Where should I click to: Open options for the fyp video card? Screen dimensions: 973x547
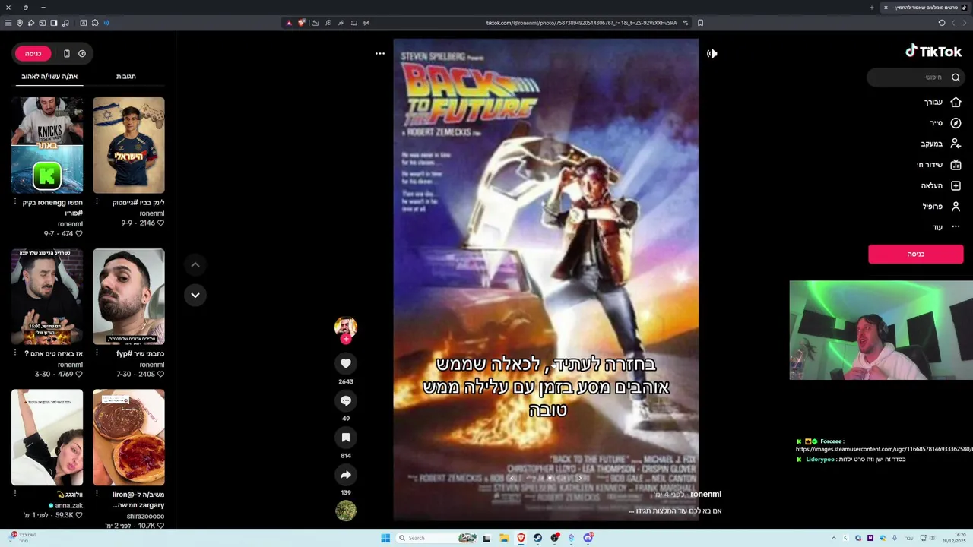pyautogui.click(x=97, y=354)
